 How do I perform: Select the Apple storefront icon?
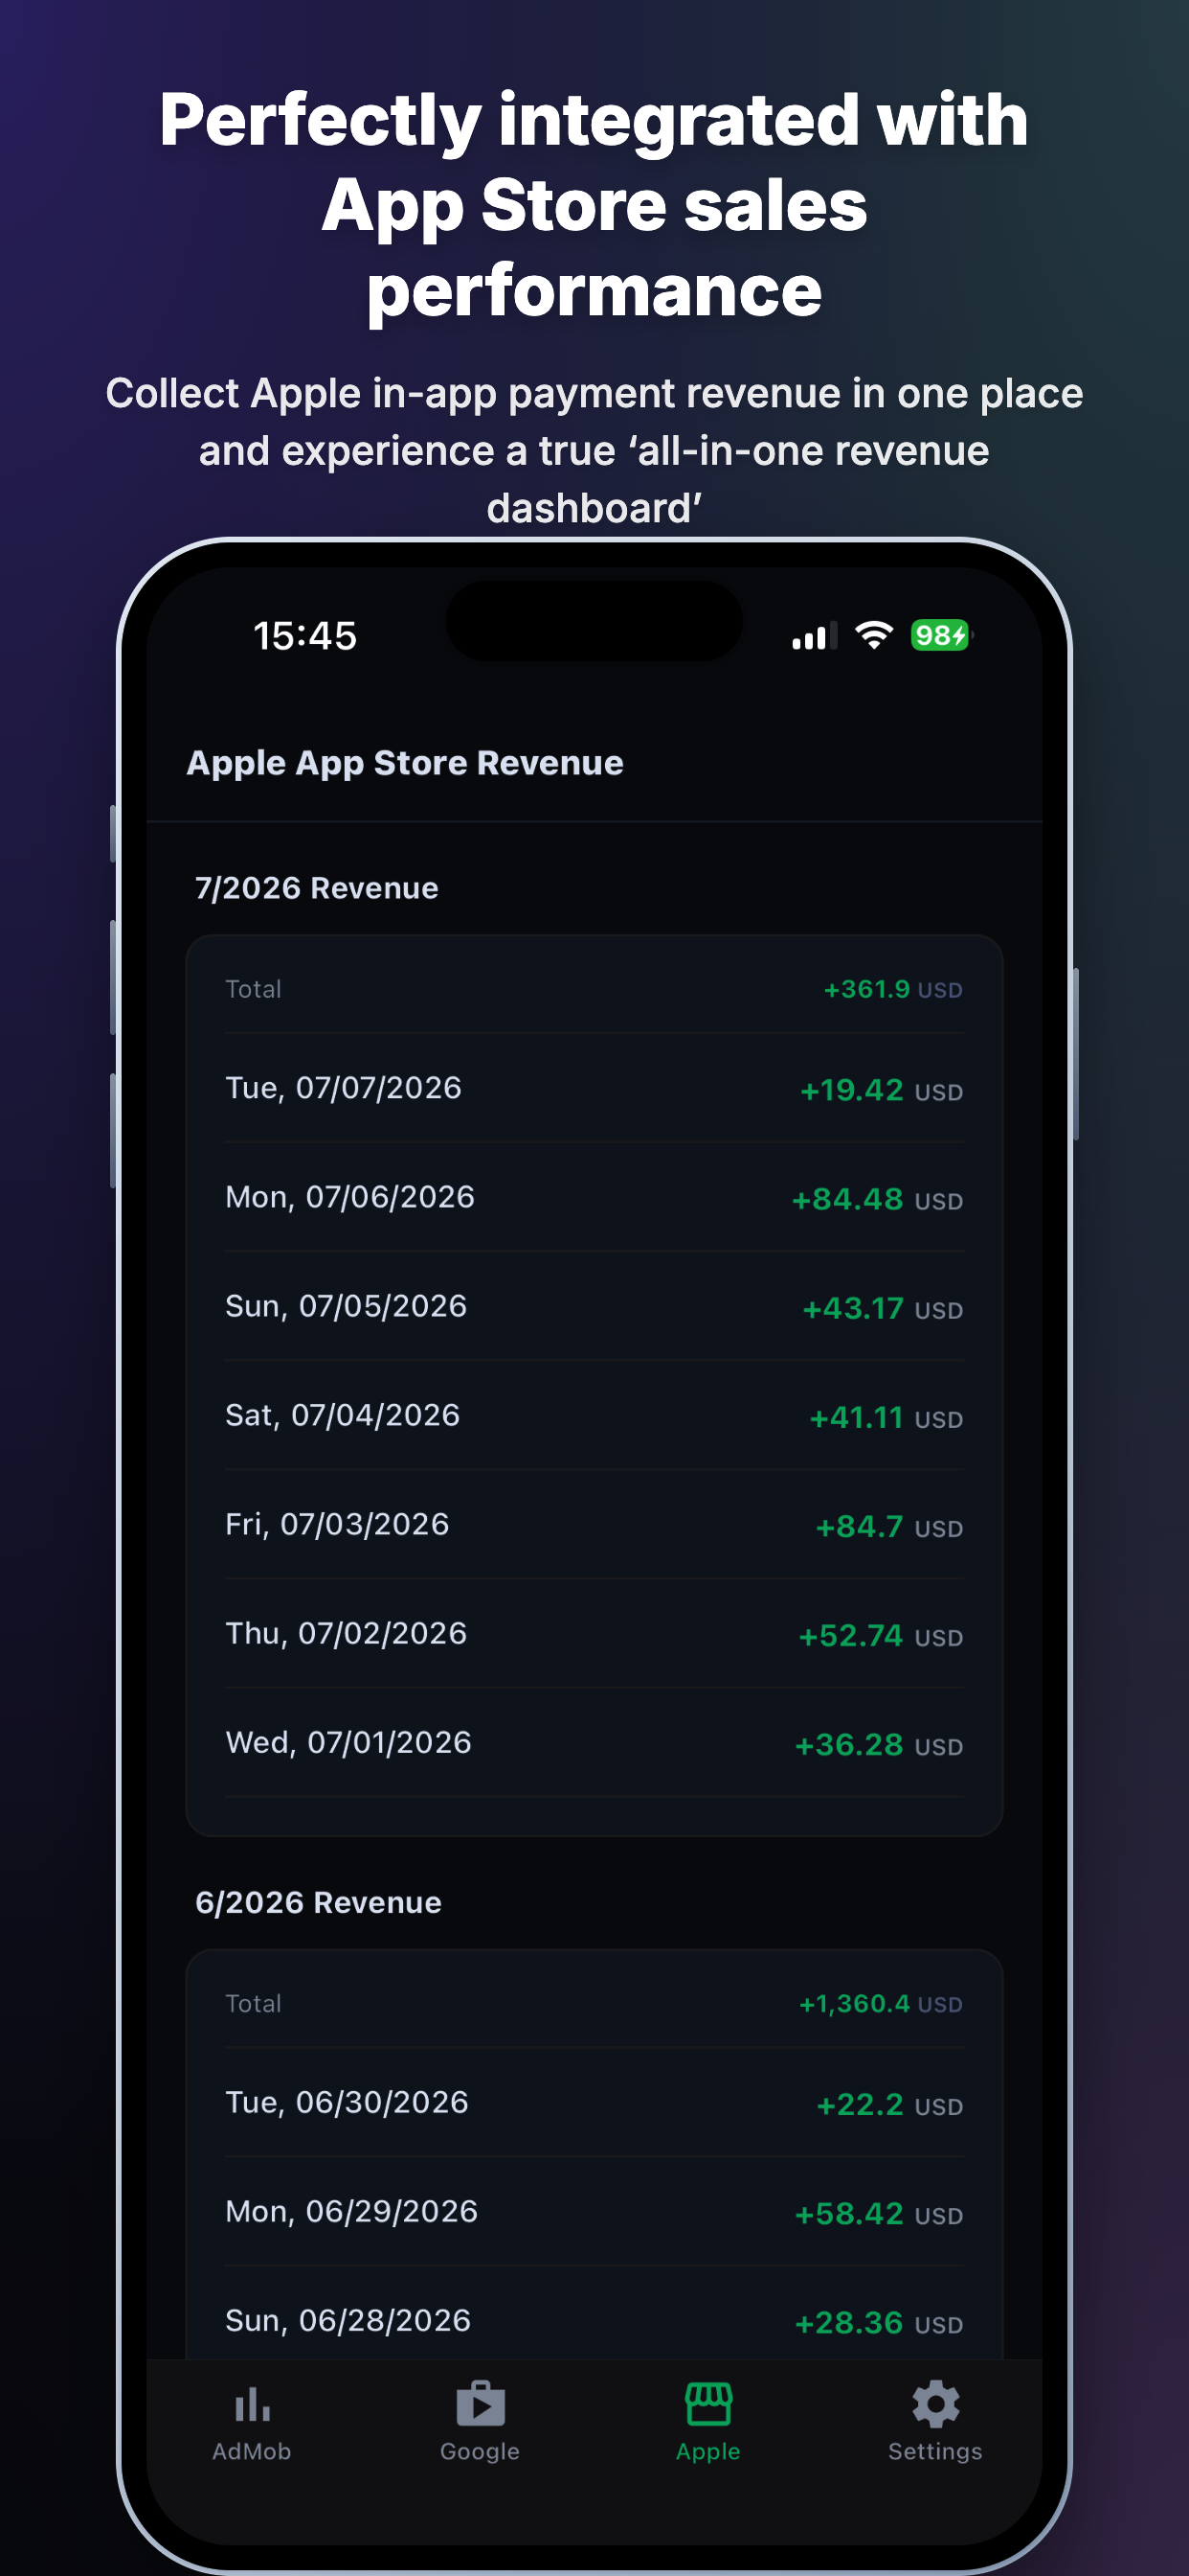tap(707, 2404)
